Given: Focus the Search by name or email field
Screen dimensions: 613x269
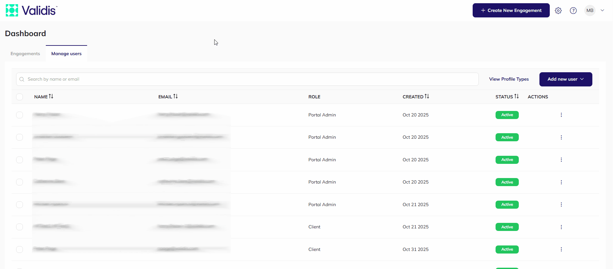Looking at the screenshot, I should click(x=247, y=79).
